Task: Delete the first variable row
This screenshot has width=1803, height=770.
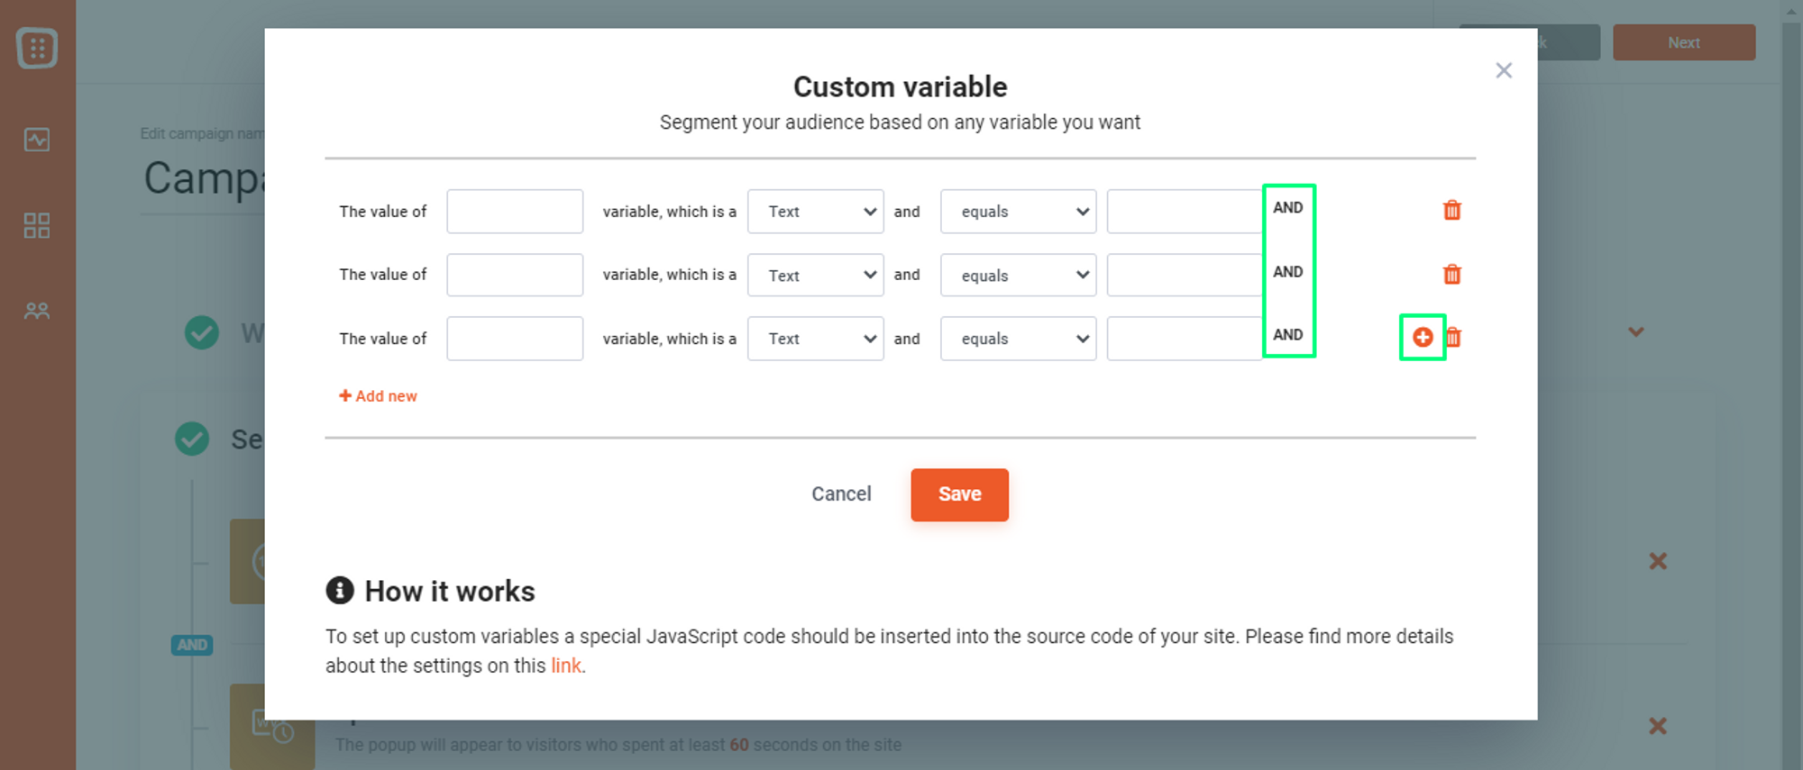Action: pyautogui.click(x=1451, y=211)
